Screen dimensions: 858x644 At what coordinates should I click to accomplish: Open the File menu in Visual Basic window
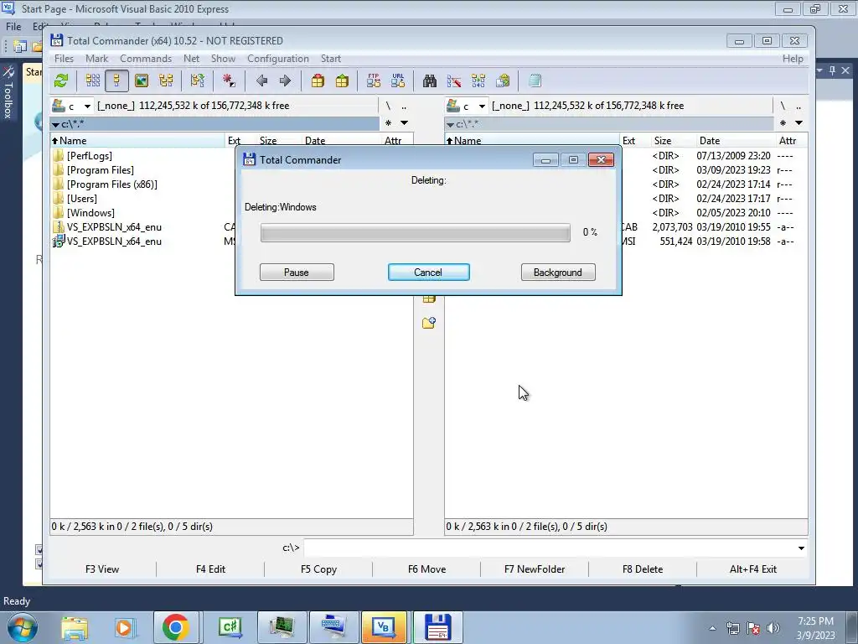13,26
